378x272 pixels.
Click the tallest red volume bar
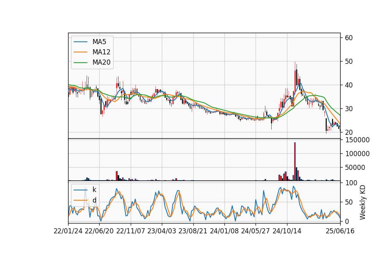click(295, 162)
